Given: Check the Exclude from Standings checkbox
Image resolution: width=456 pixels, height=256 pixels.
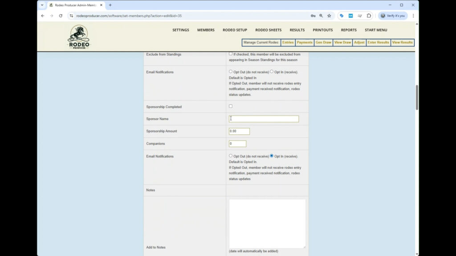Looking at the screenshot, I should (231, 54).
